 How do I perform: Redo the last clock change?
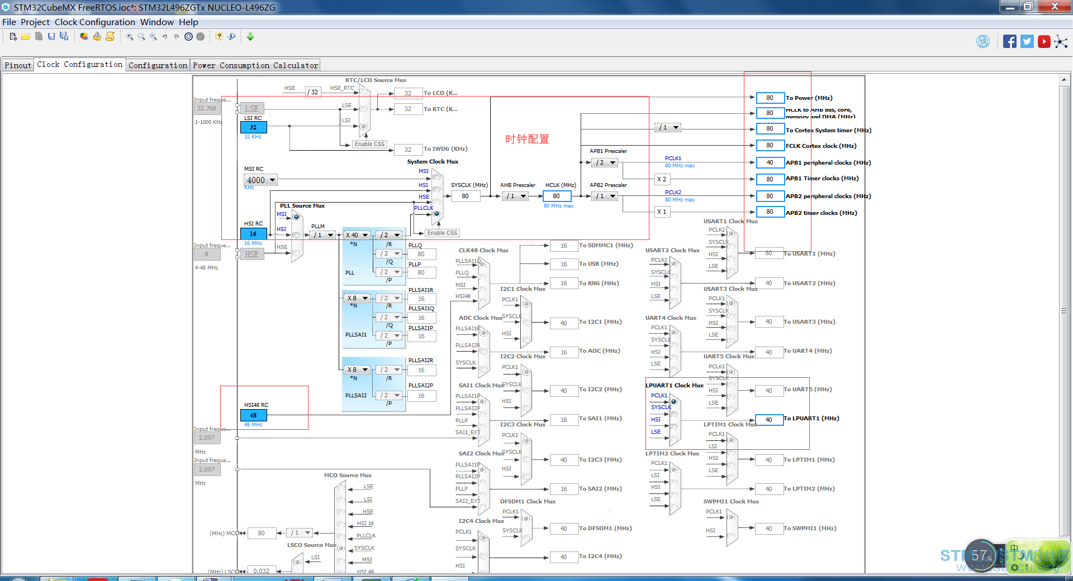tap(177, 37)
